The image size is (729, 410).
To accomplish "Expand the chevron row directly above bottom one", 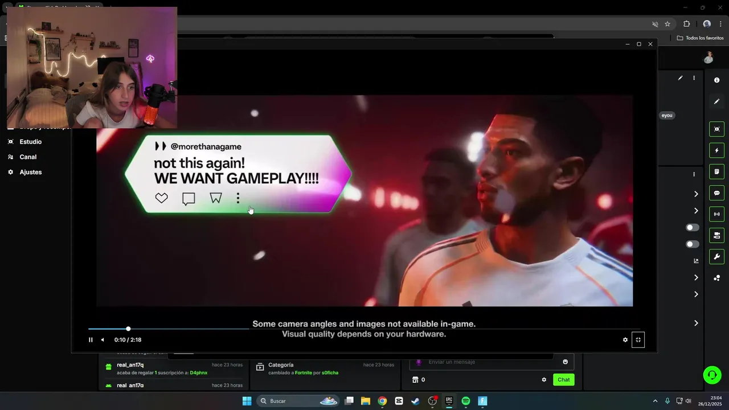I will pyautogui.click(x=696, y=294).
